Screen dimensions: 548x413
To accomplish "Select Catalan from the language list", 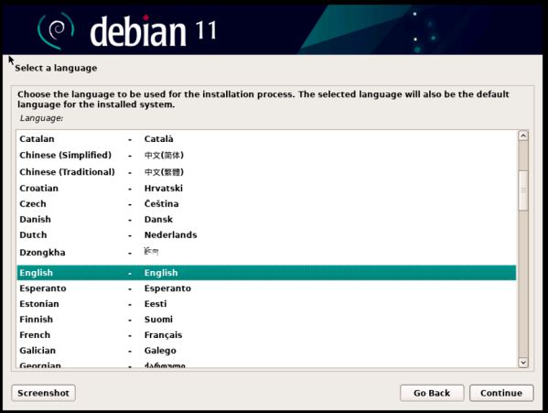I will [266, 139].
